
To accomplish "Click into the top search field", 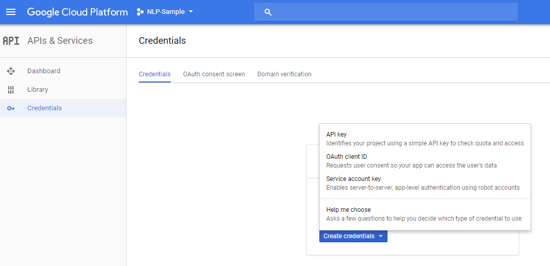I will click(386, 12).
